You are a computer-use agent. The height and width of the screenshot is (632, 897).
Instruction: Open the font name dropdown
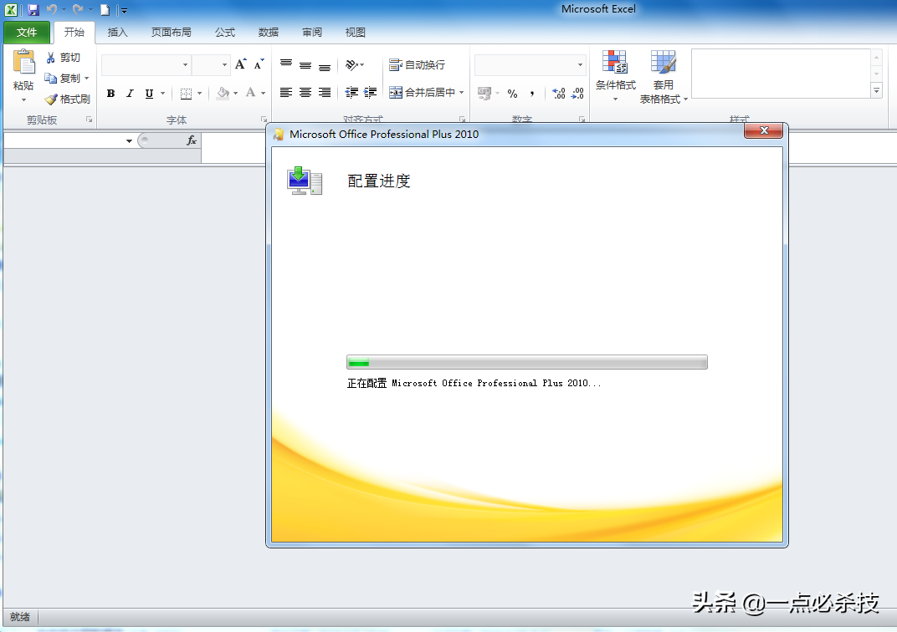click(185, 65)
